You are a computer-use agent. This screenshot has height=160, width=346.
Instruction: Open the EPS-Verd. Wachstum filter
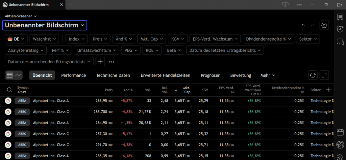[215, 39]
